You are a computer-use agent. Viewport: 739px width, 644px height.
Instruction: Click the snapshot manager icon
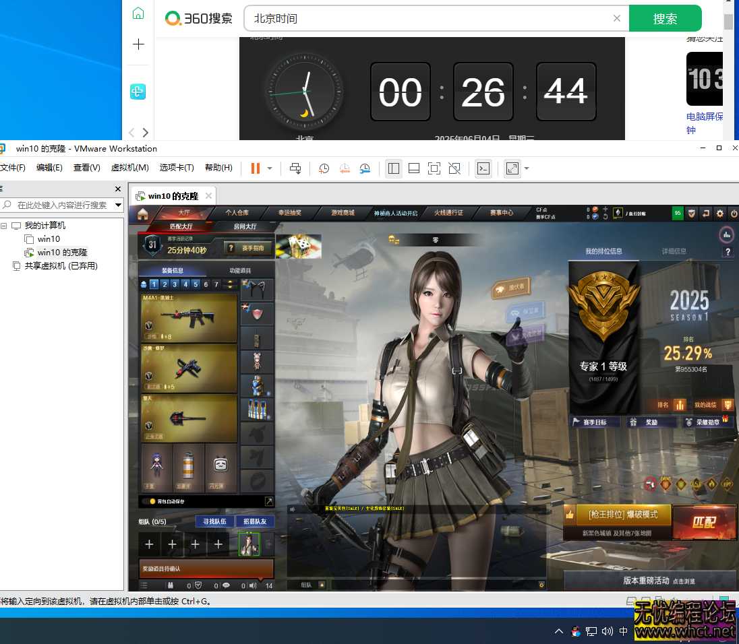[x=365, y=168]
